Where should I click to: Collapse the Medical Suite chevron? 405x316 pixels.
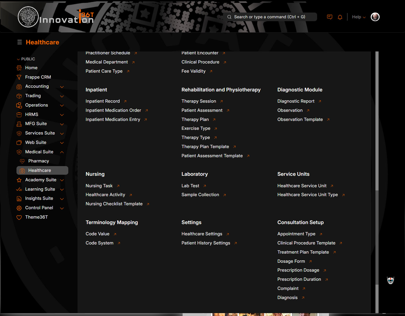[62, 152]
